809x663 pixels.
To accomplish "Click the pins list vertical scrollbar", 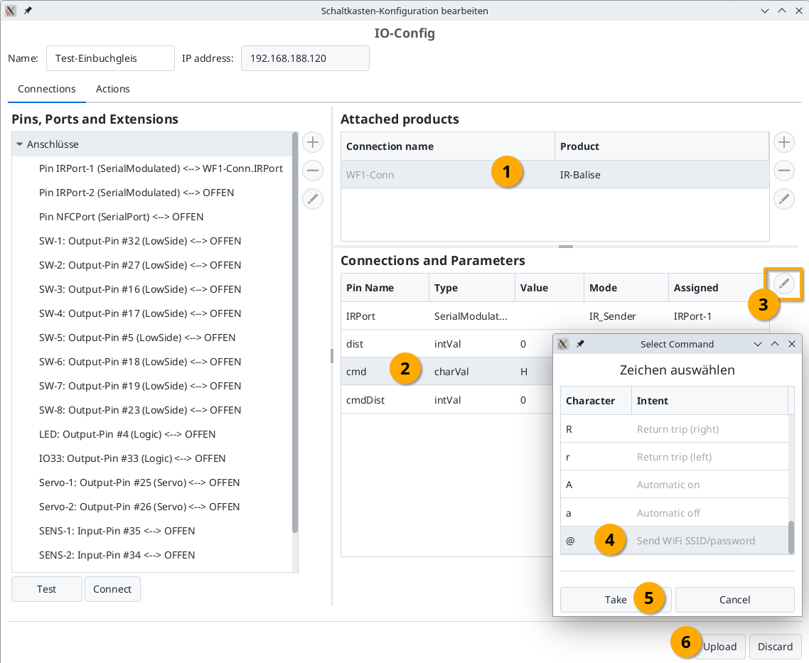I will [x=295, y=333].
